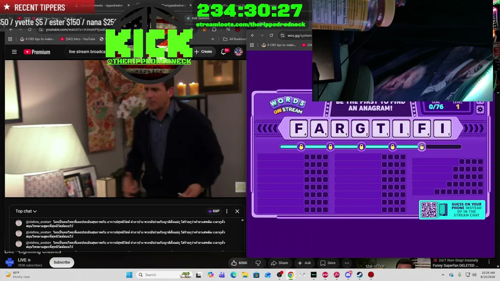Open Words on Stream settings gear

click(x=480, y=110)
